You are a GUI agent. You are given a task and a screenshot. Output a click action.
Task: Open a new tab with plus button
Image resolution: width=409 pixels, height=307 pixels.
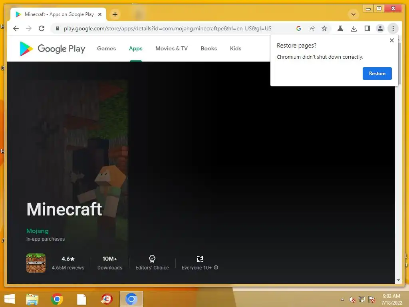pyautogui.click(x=115, y=14)
